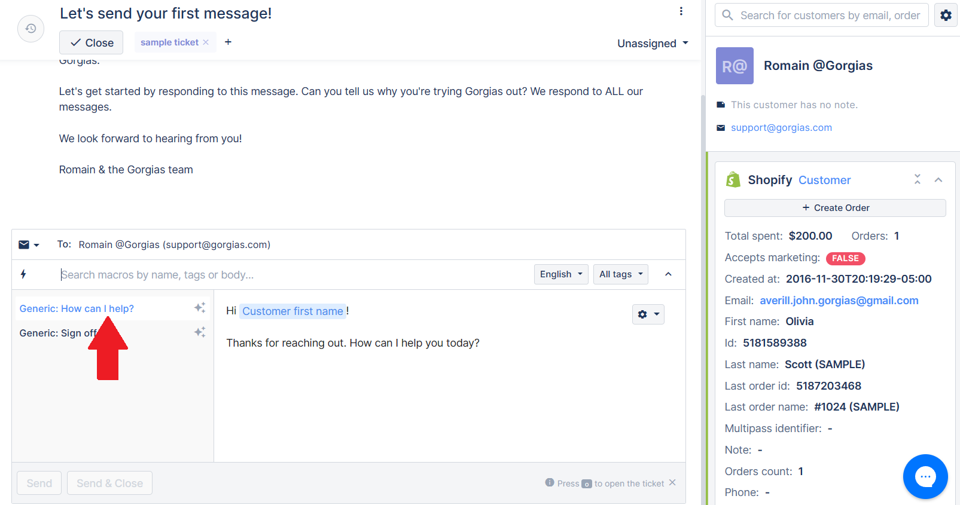
Task: Focus the search macros input
Action: pyautogui.click(x=293, y=275)
